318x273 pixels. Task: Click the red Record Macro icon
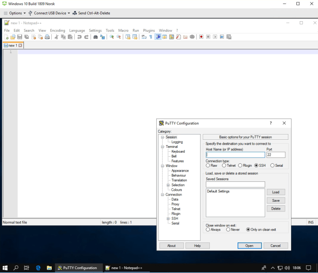[201, 37]
